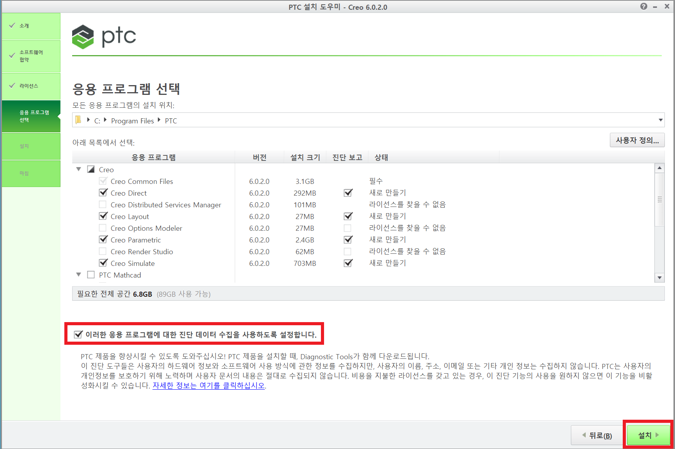Expand the Program Files path arrow
This screenshot has width=675, height=449.
(x=105, y=120)
